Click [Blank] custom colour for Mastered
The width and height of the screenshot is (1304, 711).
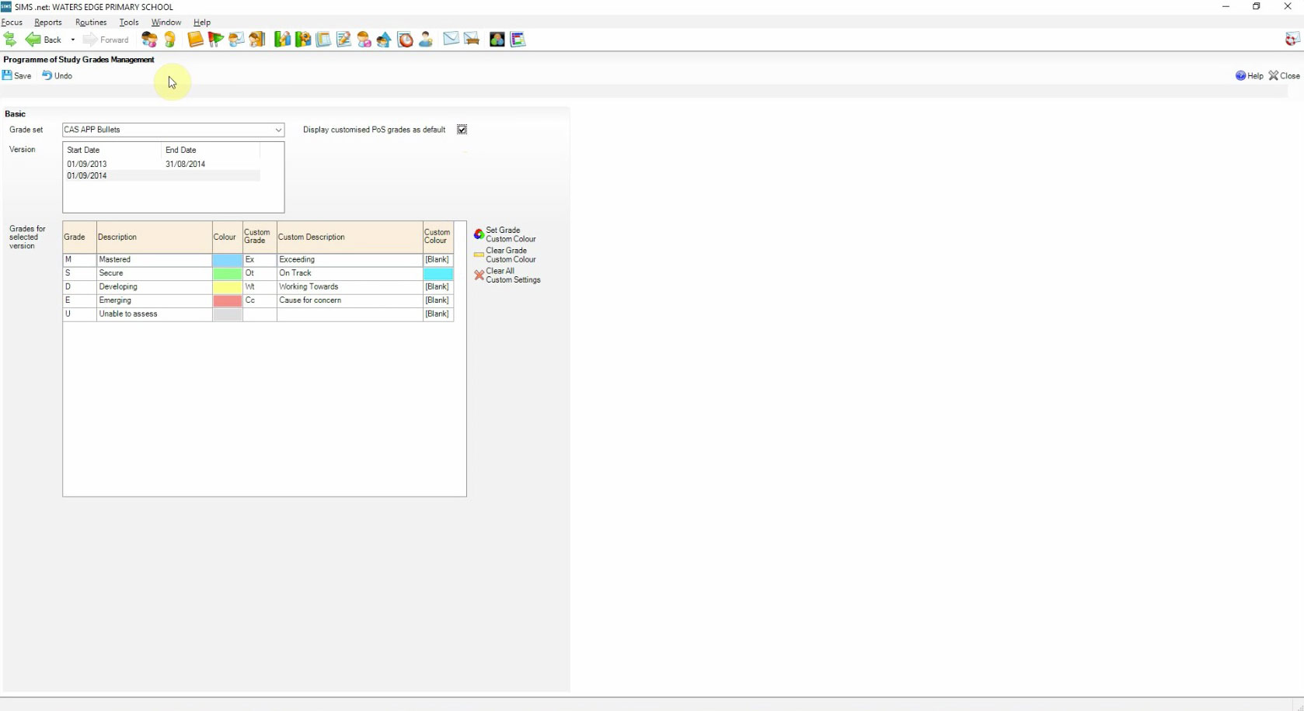[438, 260]
